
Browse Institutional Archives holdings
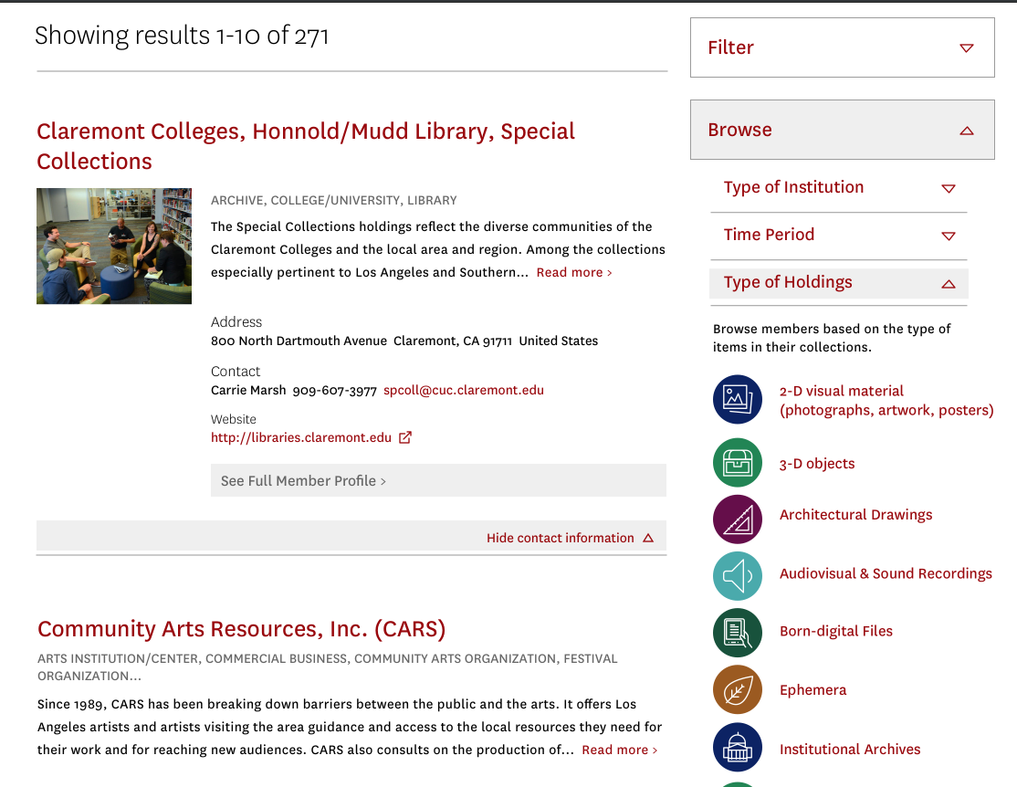850,749
